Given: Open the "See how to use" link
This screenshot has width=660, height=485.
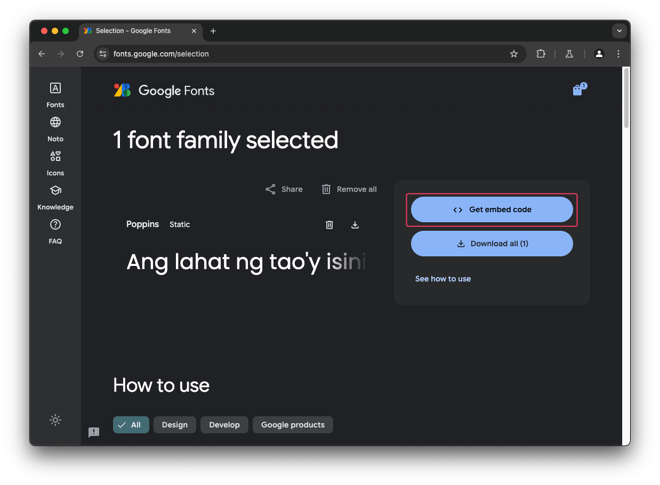Looking at the screenshot, I should click(442, 279).
